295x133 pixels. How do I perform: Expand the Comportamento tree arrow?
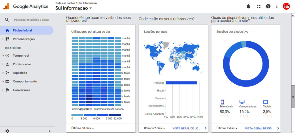(x=3, y=81)
